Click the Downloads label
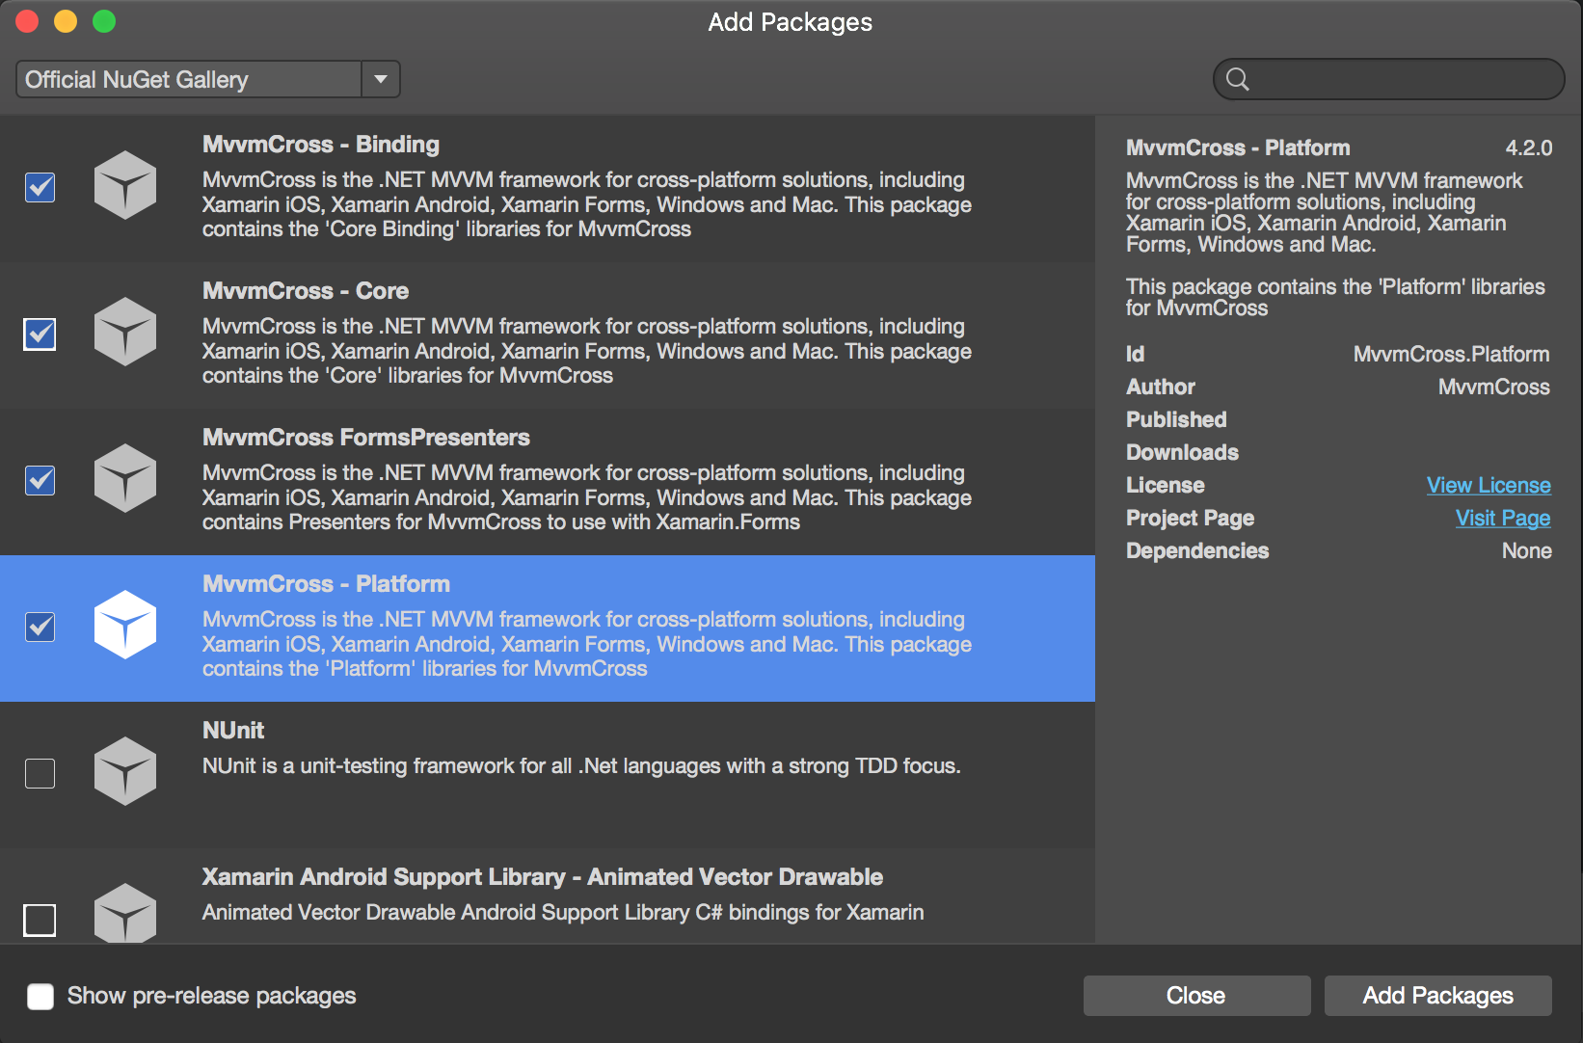Viewport: 1583px width, 1043px height. pyautogui.click(x=1182, y=453)
